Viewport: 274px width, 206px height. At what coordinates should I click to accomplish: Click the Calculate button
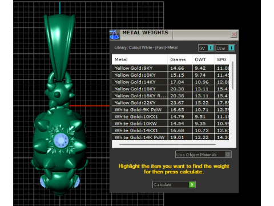[x=174, y=185]
